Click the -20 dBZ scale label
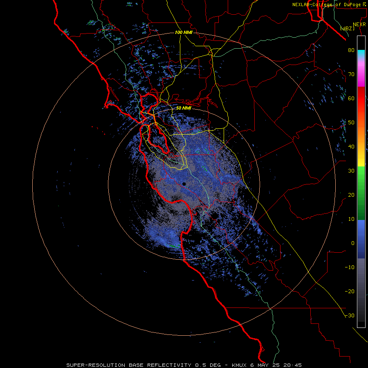This screenshot has width=368, height=368. tap(350, 291)
